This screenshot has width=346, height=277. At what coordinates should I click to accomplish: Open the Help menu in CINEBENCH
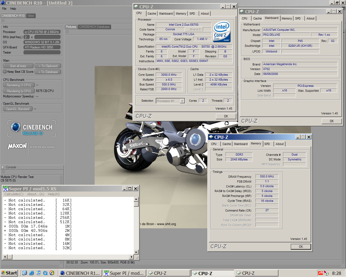tap(13, 9)
